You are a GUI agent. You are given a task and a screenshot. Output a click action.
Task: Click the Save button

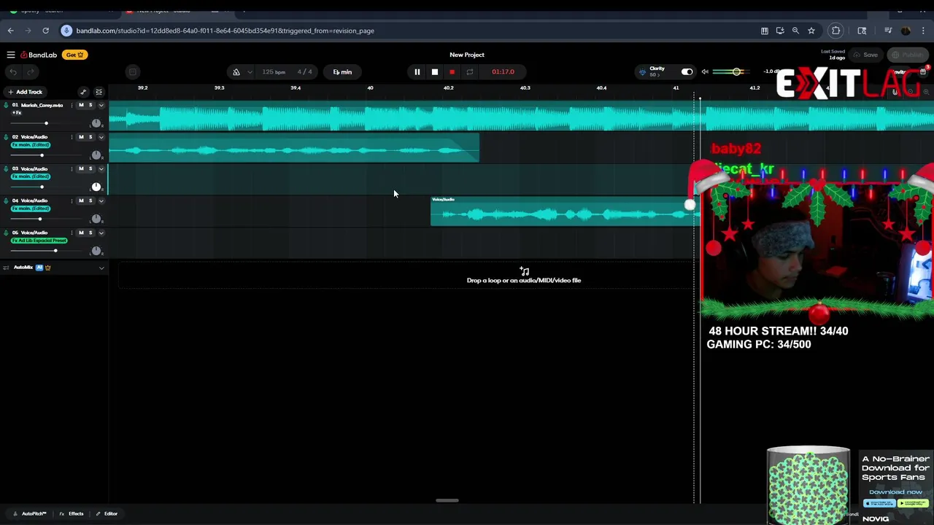[865, 55]
